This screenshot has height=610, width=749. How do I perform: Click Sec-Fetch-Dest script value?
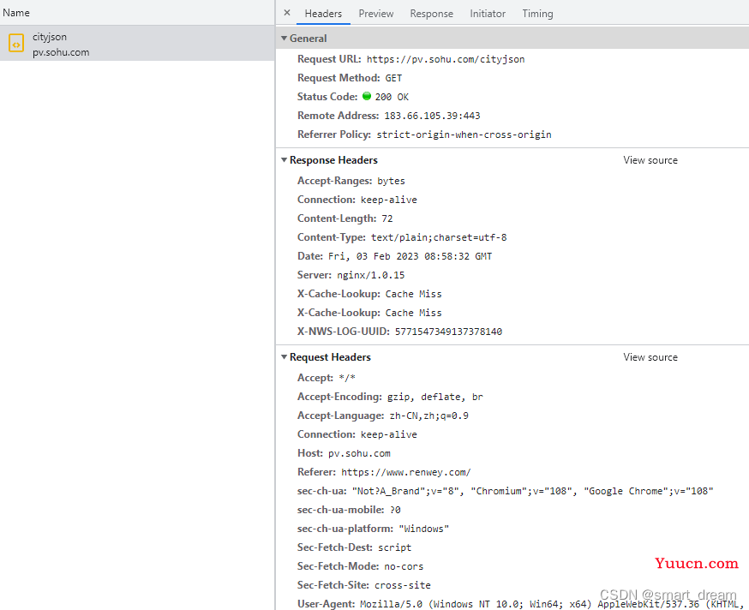[394, 547]
